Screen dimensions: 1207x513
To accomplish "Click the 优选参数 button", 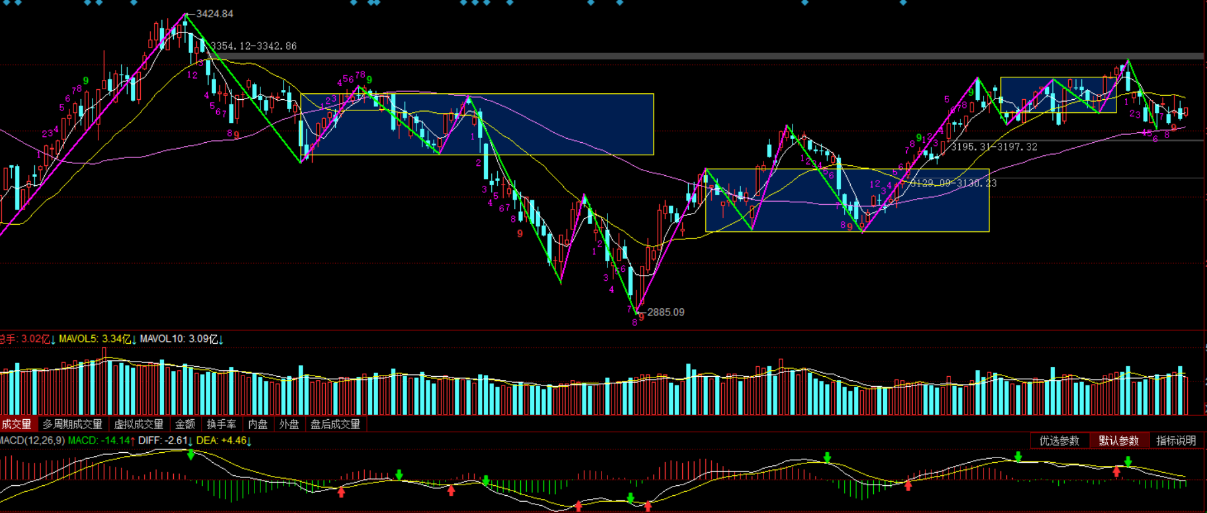I will click(x=1059, y=441).
